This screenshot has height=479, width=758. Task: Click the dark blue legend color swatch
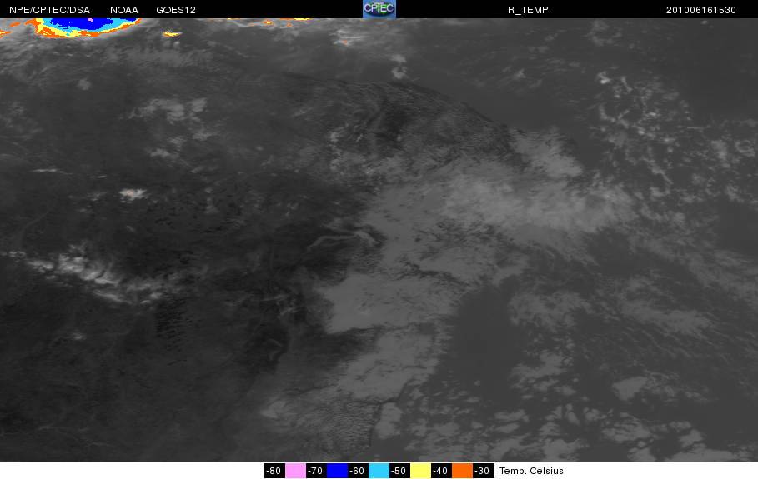pos(337,471)
